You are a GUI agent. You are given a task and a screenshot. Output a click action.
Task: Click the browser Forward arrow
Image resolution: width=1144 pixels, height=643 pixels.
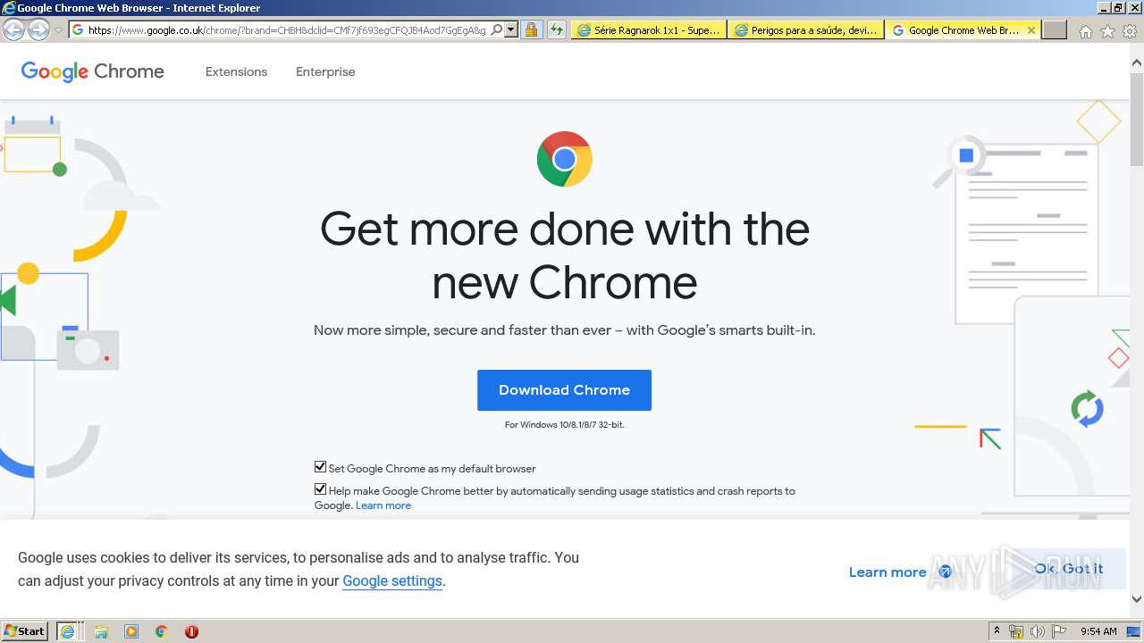38,29
